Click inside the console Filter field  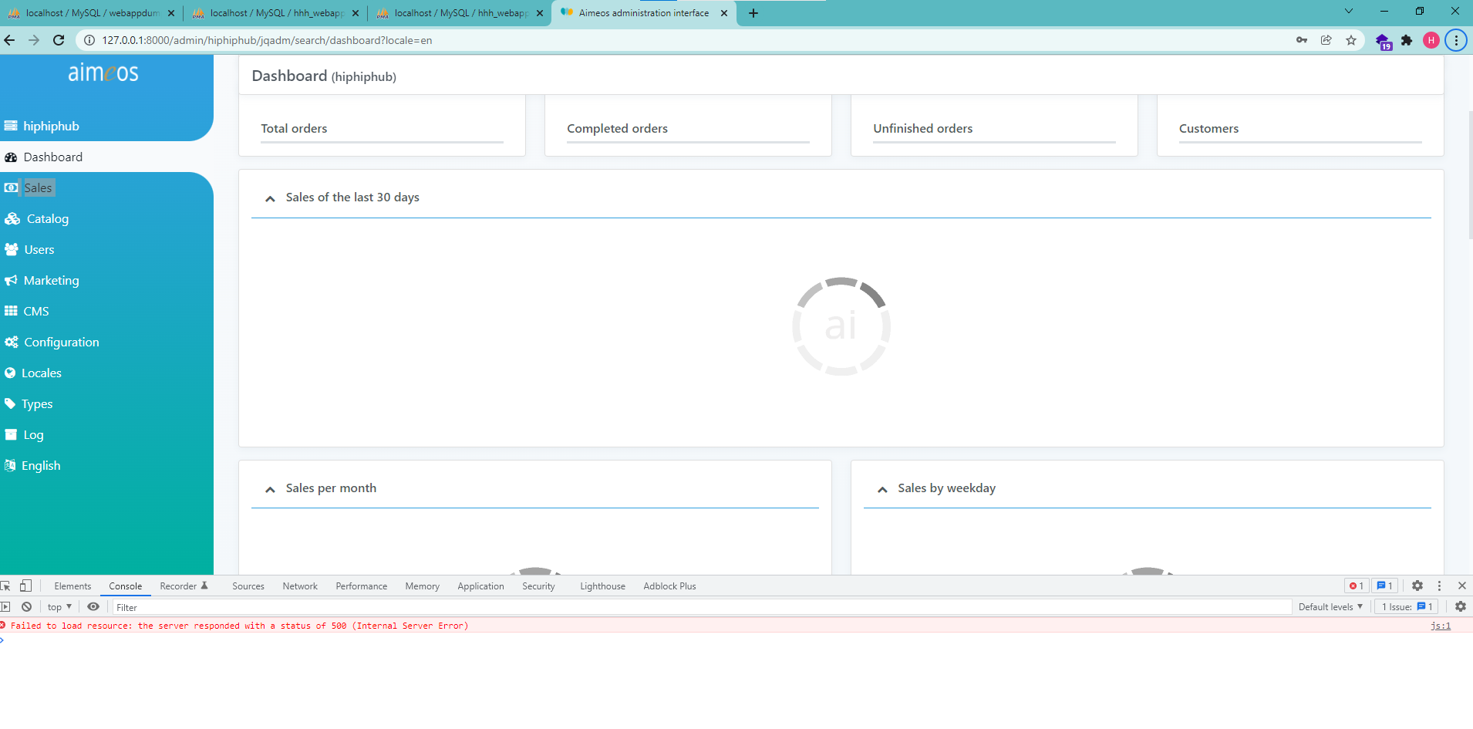click(308, 606)
